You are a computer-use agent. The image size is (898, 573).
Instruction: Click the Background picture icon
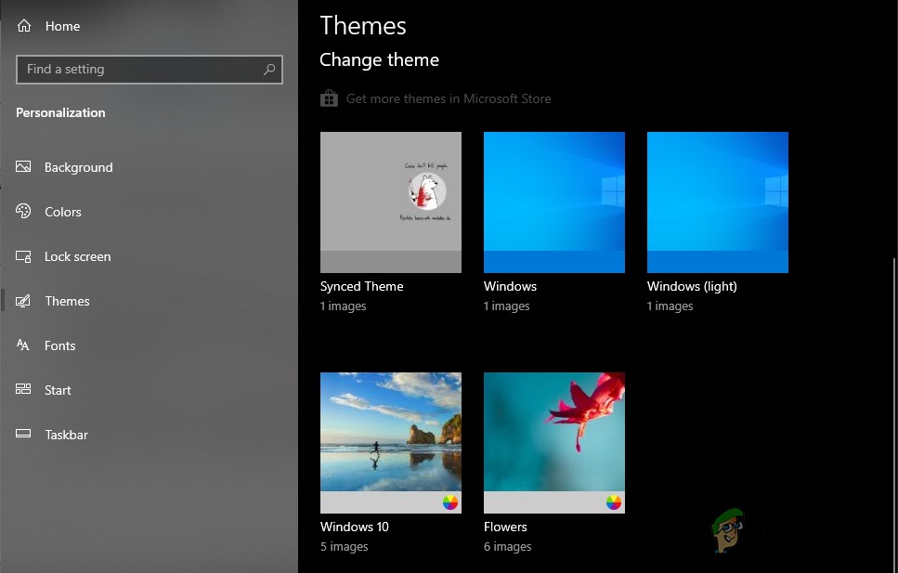point(23,167)
